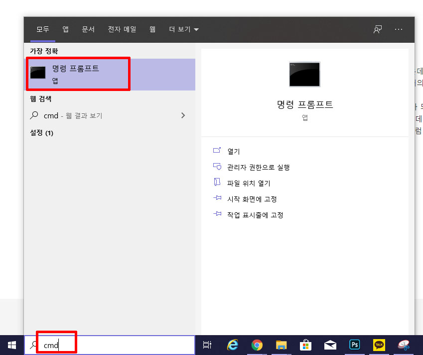The image size is (423, 355).
Task: Open the Mail app from the taskbar
Action: 330,345
